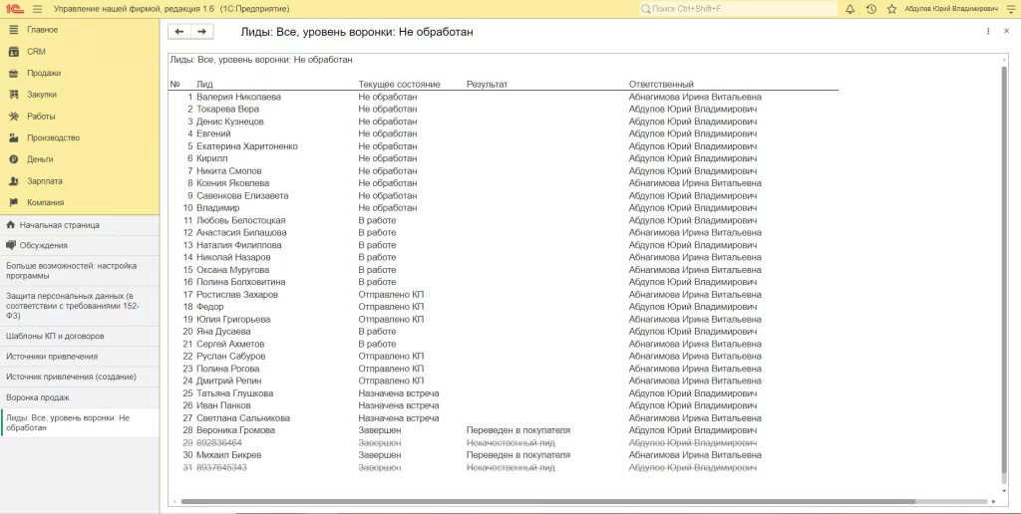
Task: Click the Деньги coin icon
Action: coord(14,159)
